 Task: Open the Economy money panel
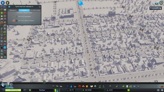click(x=124, y=86)
